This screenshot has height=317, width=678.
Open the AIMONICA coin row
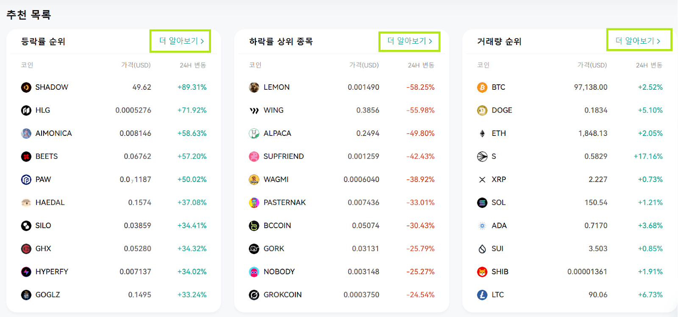(114, 133)
